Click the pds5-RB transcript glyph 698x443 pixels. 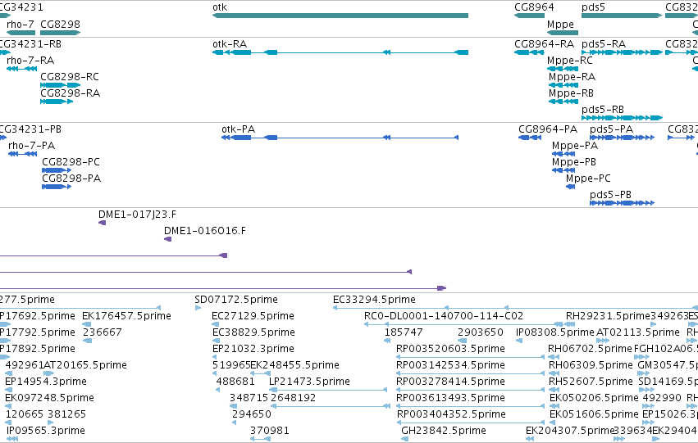622,118
